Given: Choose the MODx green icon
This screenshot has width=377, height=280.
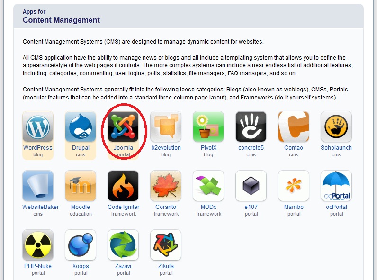Looking at the screenshot, I should coord(208,186).
